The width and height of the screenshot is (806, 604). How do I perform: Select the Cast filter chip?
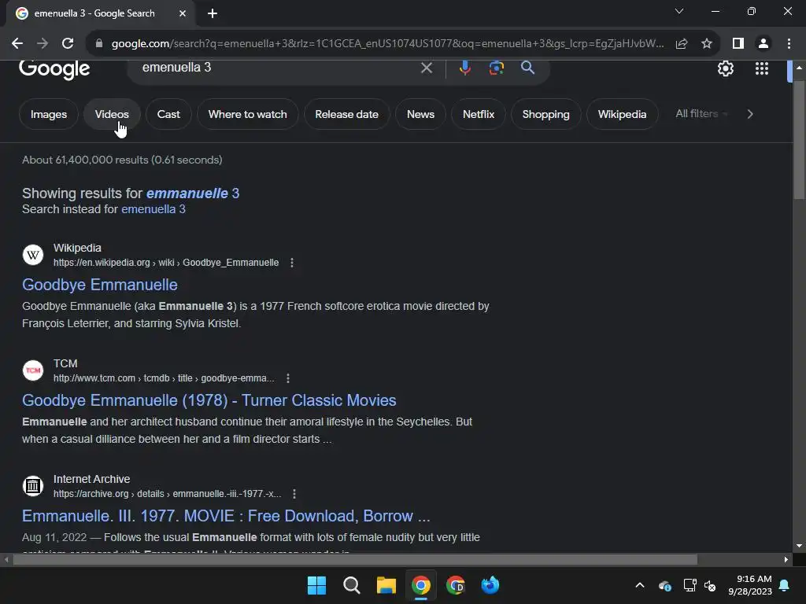pyautogui.click(x=168, y=114)
